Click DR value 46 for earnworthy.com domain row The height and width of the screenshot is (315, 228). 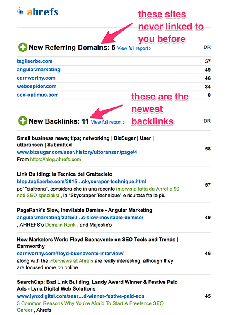(x=208, y=78)
